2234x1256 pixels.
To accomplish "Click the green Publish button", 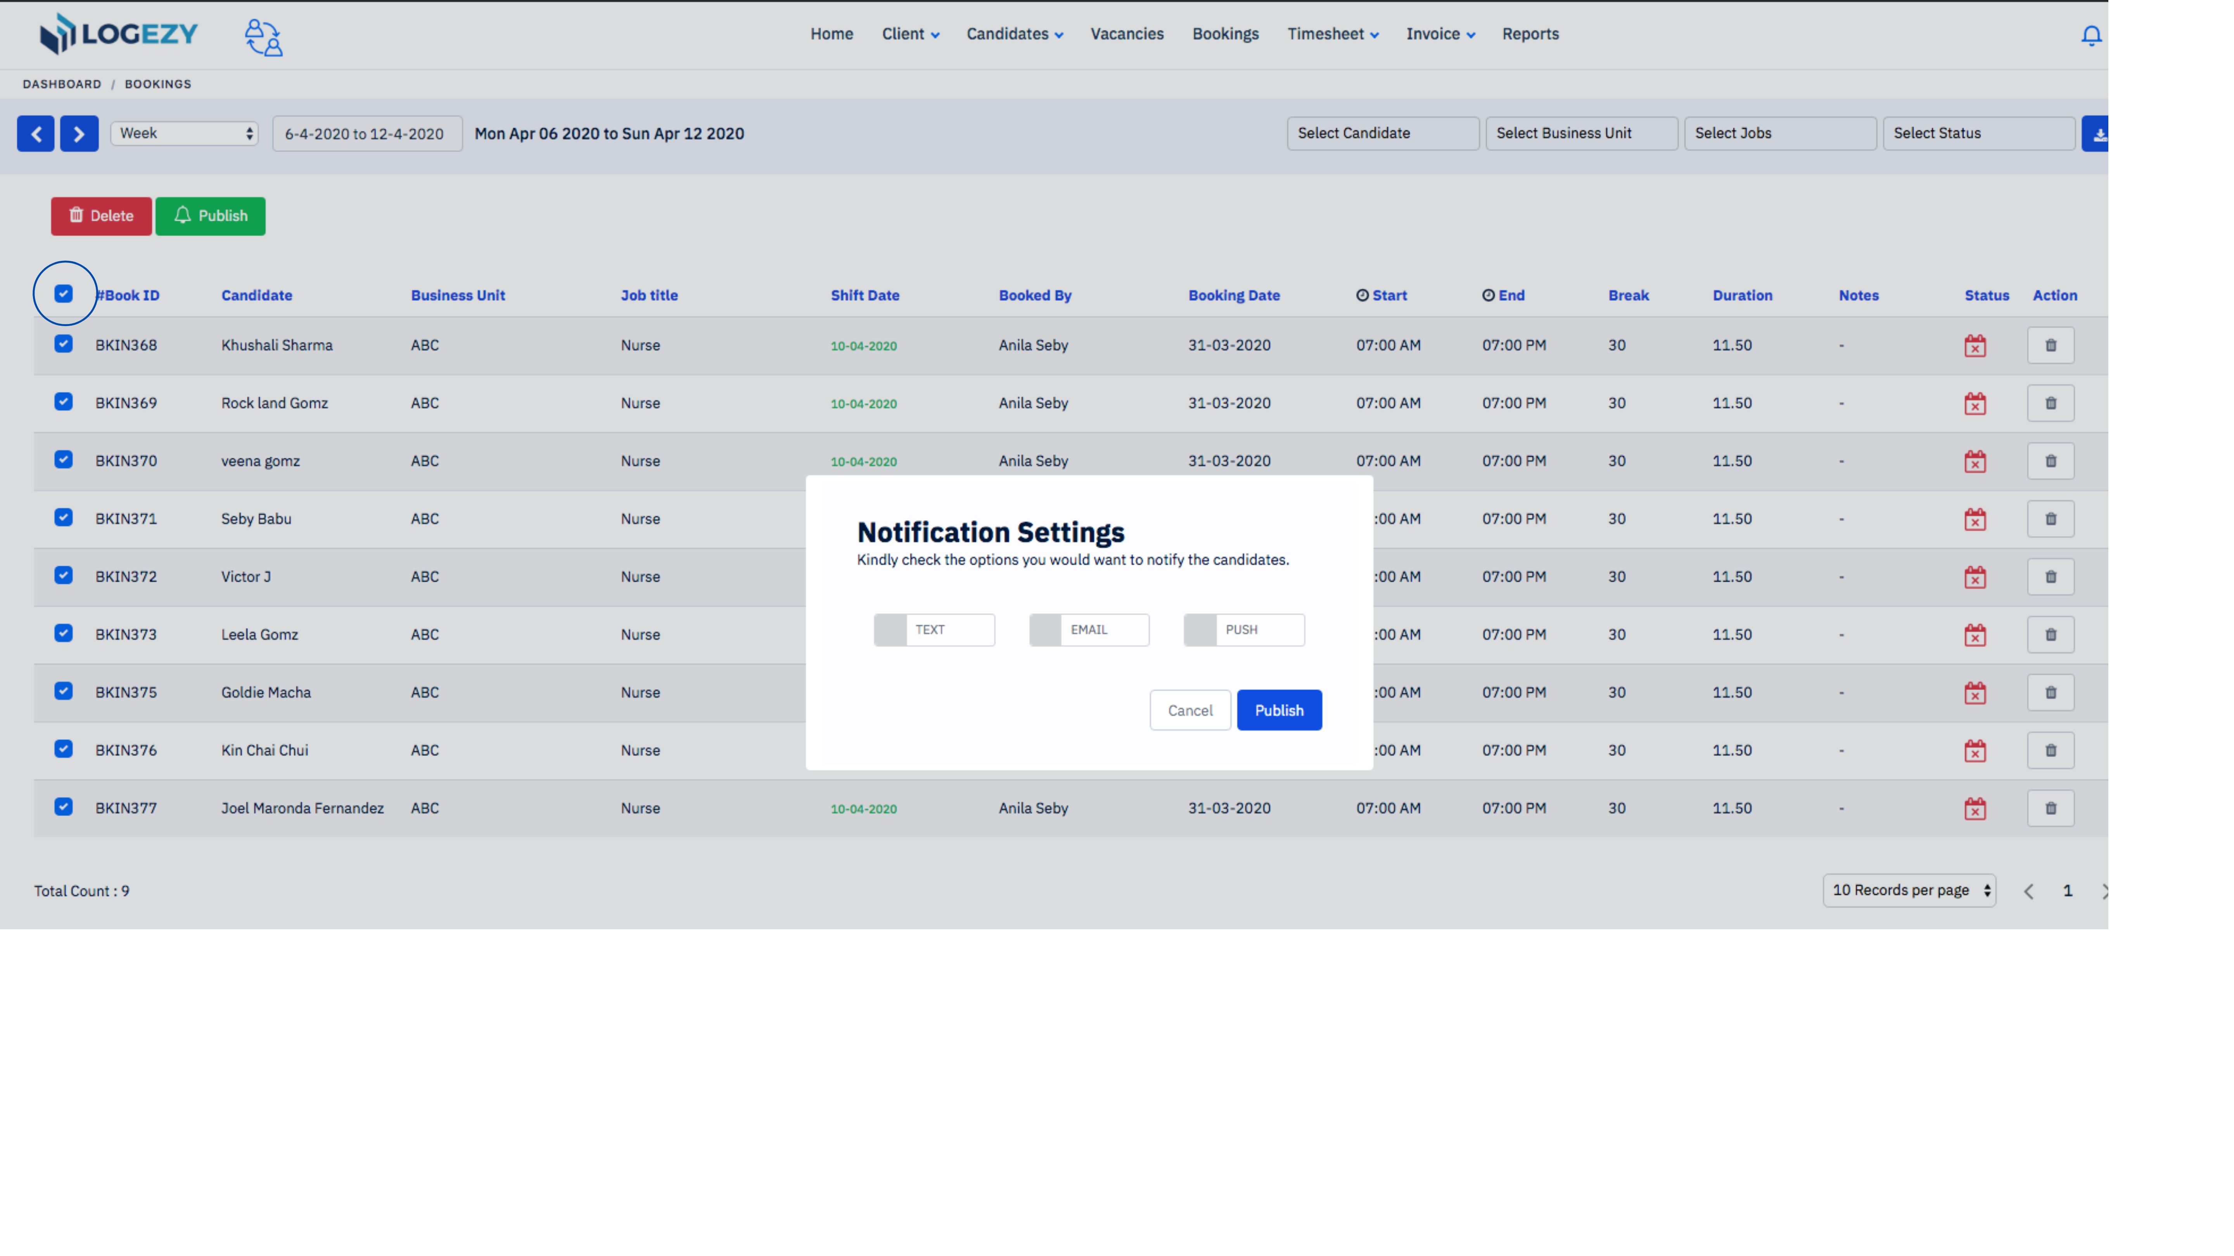I will click(x=211, y=216).
